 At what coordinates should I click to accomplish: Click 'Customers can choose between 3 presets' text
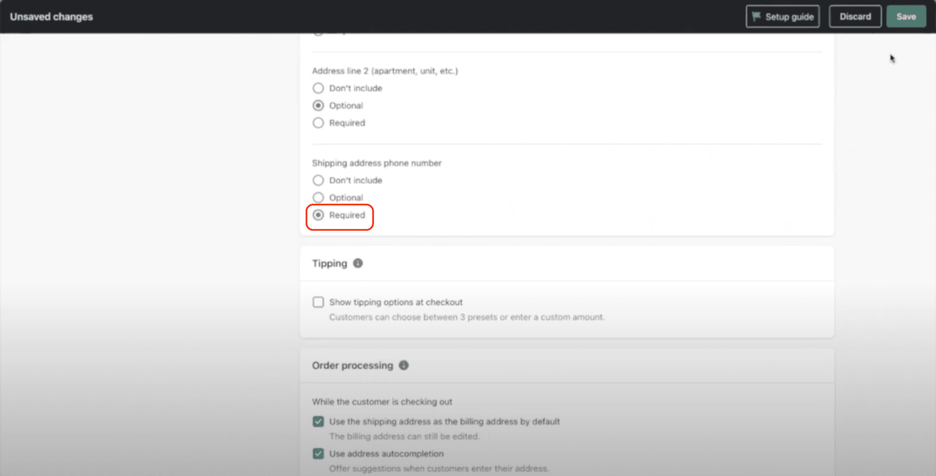point(467,317)
